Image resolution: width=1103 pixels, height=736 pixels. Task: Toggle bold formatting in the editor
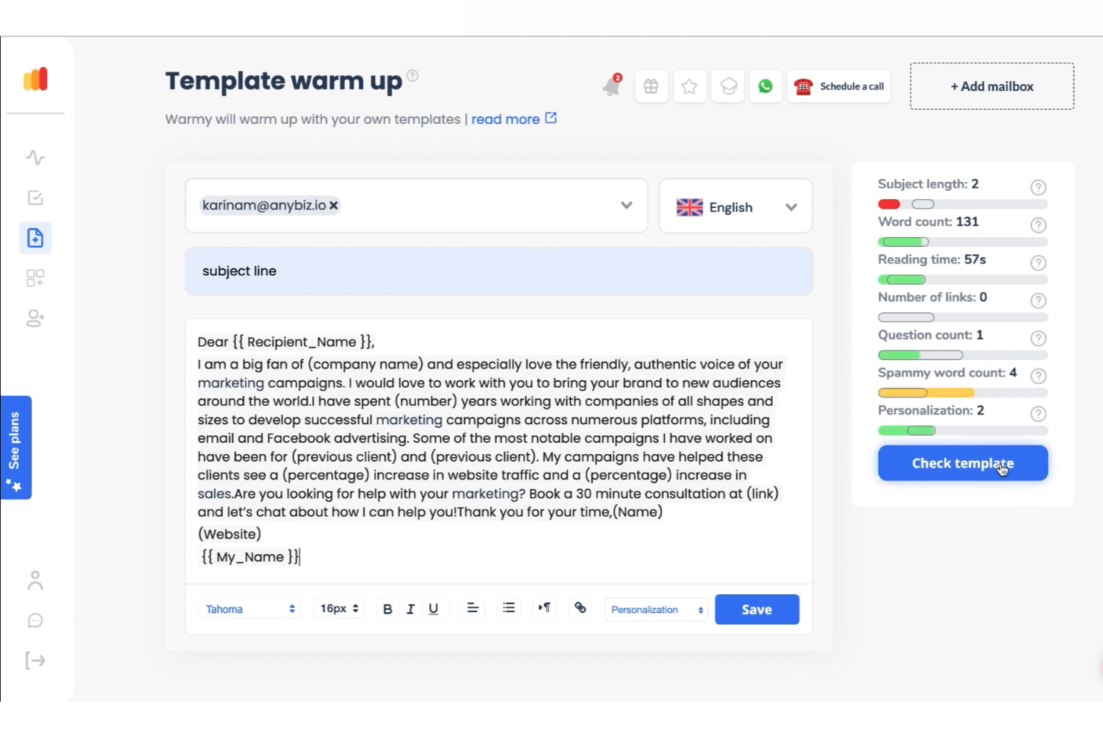388,608
